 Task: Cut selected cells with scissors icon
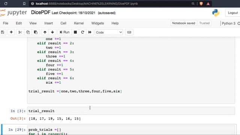(x=20, y=32)
